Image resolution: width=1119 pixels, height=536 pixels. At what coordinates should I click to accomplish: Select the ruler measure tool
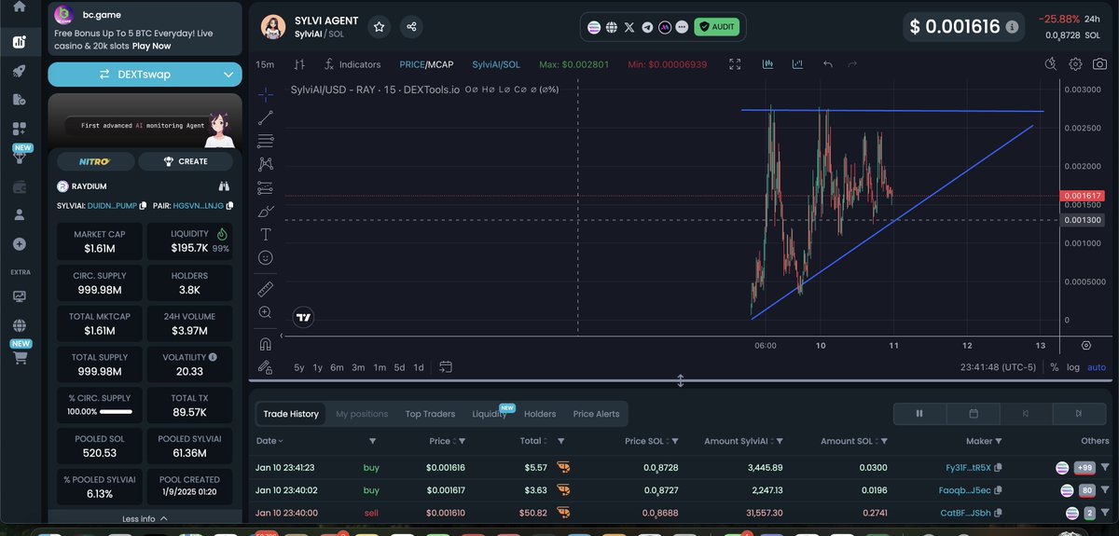(x=266, y=289)
